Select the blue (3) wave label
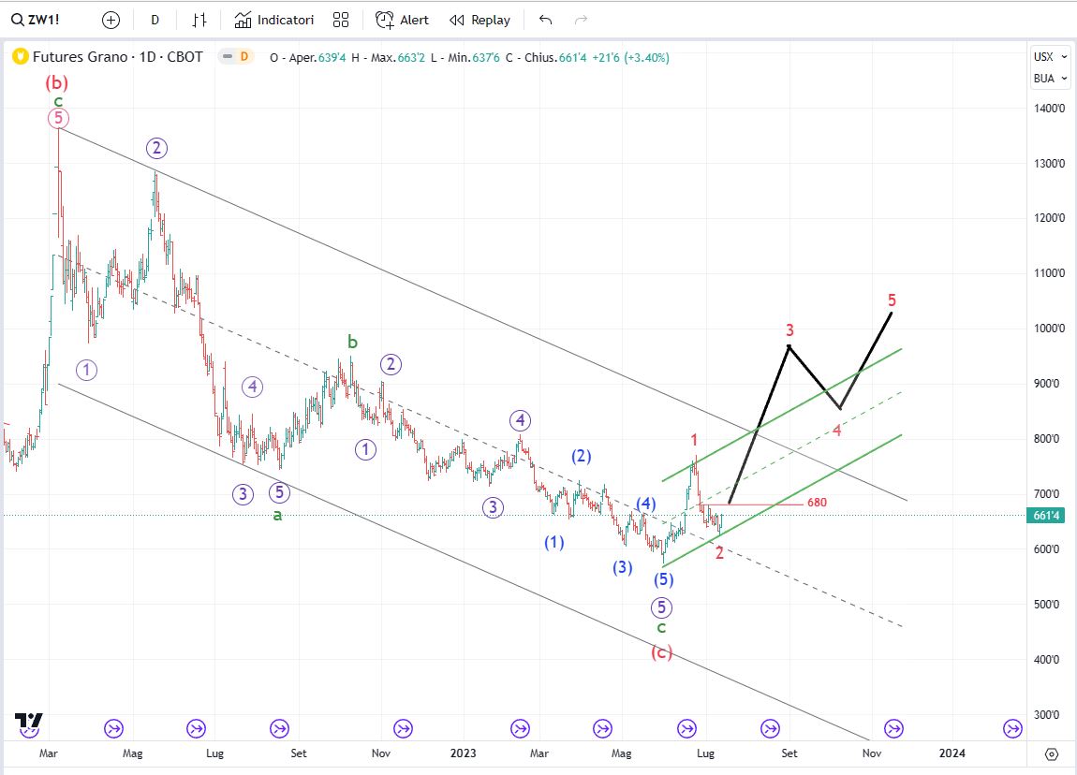Viewport: 1077px width, 775px height. [622, 568]
